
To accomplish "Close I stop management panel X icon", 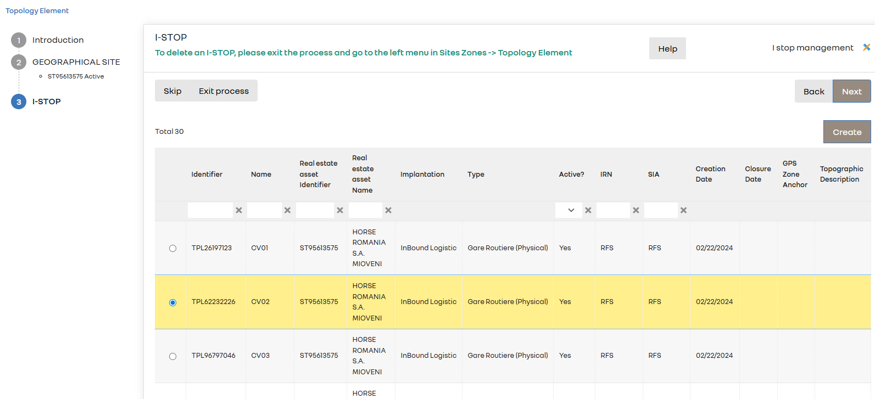I will [x=867, y=48].
